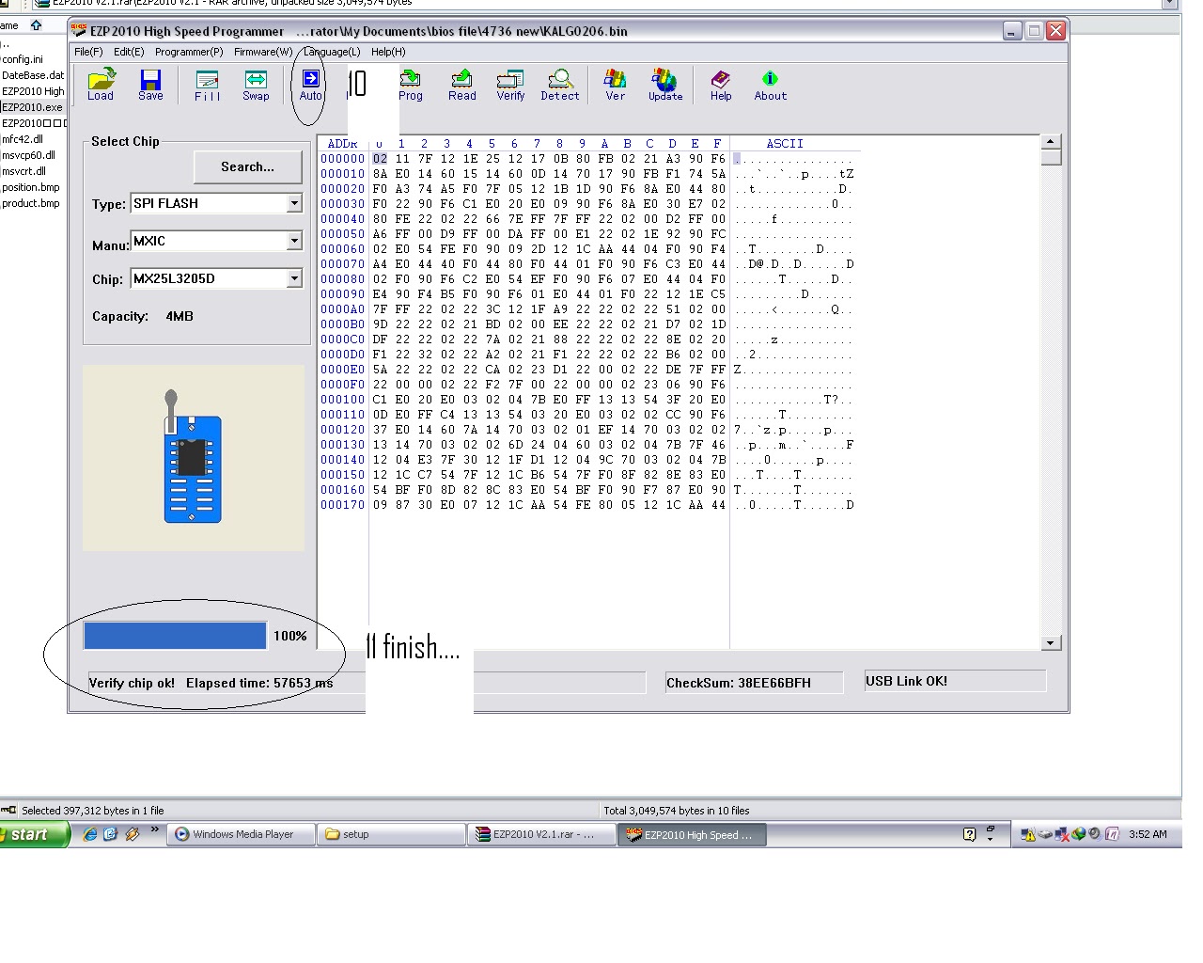
Task: Select position.bmp in the WinRAR file list
Action: [30, 187]
